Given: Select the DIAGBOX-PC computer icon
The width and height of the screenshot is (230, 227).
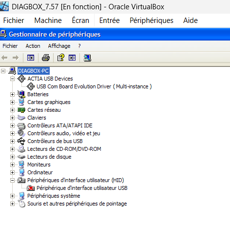Looking at the screenshot, I should 12,71.
